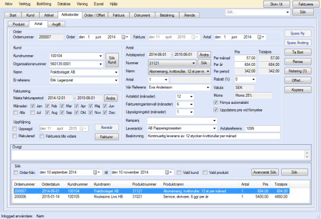Click the Spara Ändring button
Image resolution: width=321 pixels, height=219 pixels.
coord(298,43)
